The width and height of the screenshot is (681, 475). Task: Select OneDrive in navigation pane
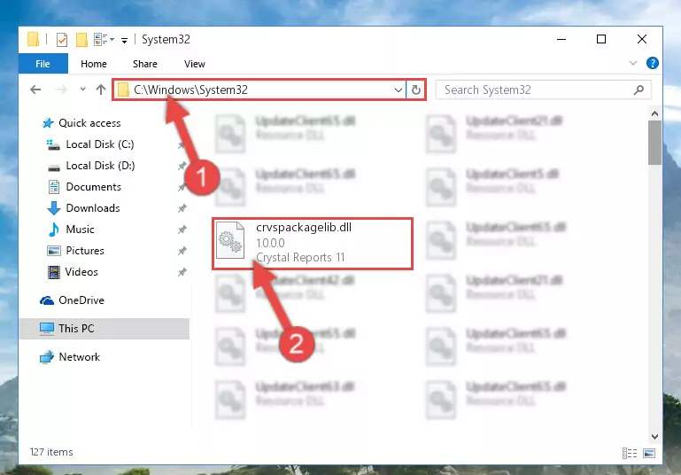pos(81,300)
